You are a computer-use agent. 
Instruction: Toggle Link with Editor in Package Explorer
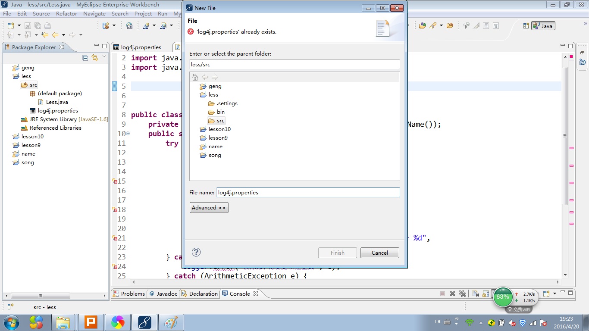(95, 58)
